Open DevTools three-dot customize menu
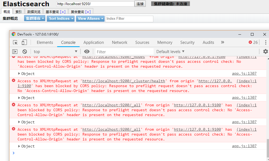The image size is (269, 161). [x=265, y=42]
